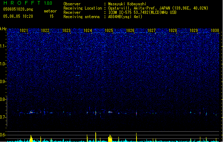Click the 1026 time marker
The height and width of the screenshot is (142, 223).
130,31
